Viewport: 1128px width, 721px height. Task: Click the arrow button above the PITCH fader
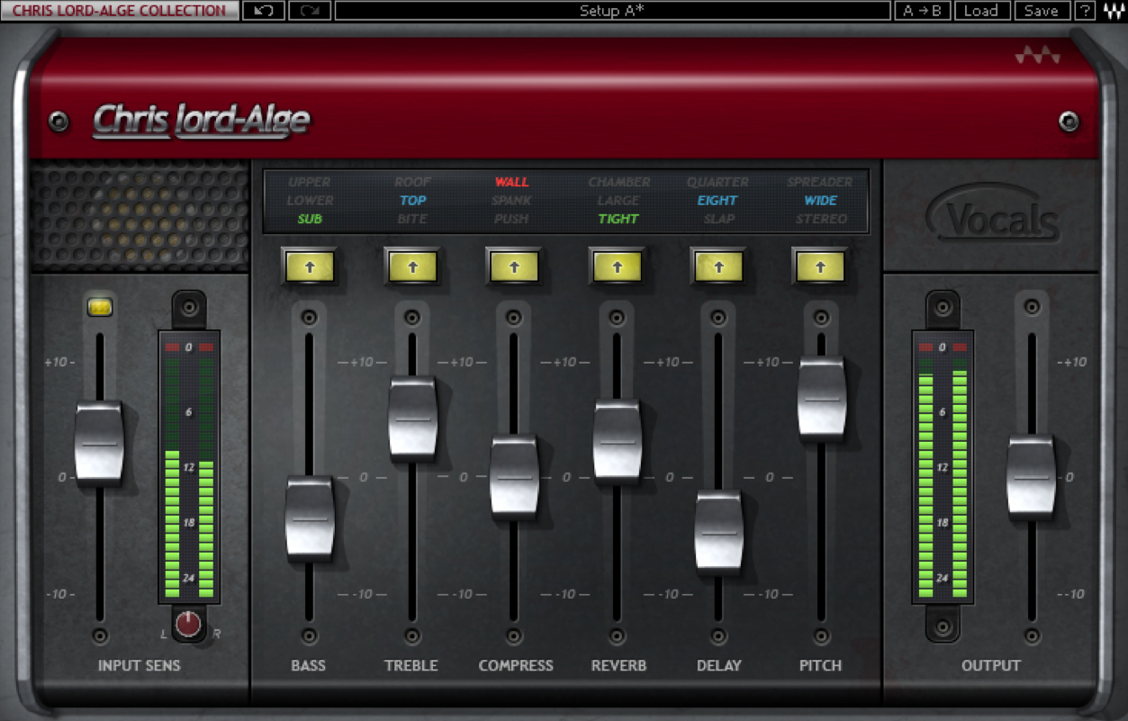point(820,266)
